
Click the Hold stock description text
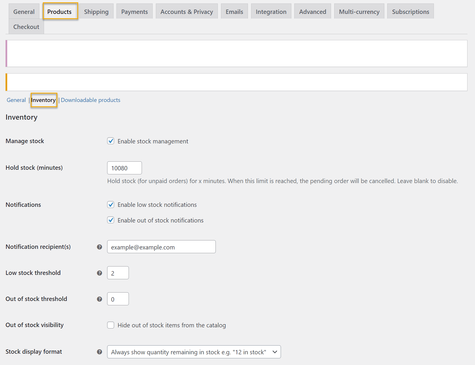click(x=282, y=181)
